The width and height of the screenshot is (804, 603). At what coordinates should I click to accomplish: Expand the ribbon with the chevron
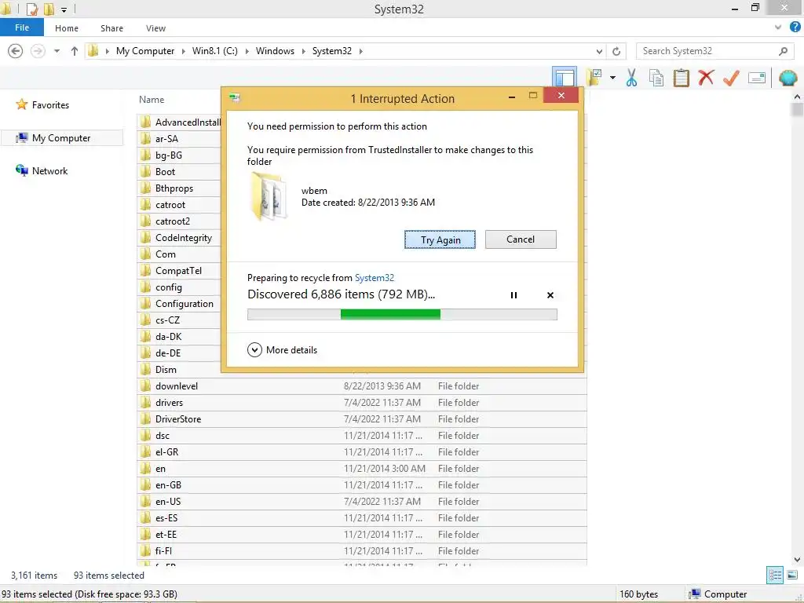pyautogui.click(x=778, y=27)
